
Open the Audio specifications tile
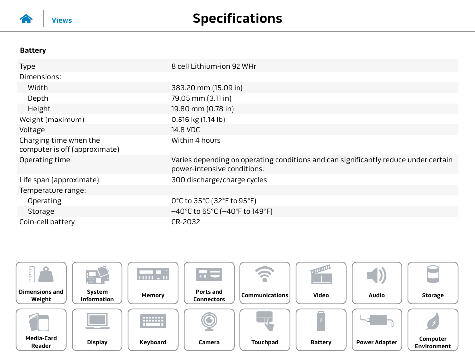377,283
